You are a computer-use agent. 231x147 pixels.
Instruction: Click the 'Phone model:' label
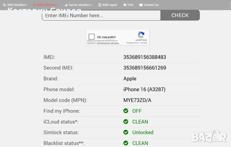click(59, 89)
